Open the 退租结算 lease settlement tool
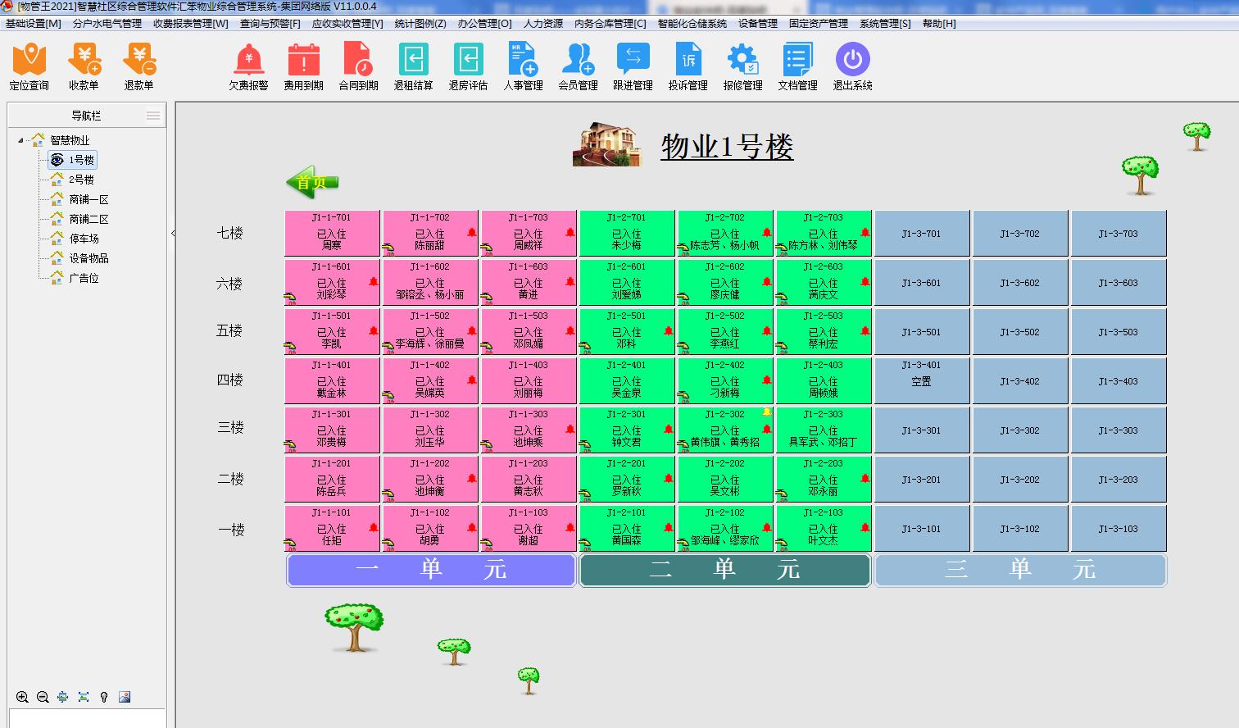This screenshot has width=1239, height=728. [x=413, y=66]
